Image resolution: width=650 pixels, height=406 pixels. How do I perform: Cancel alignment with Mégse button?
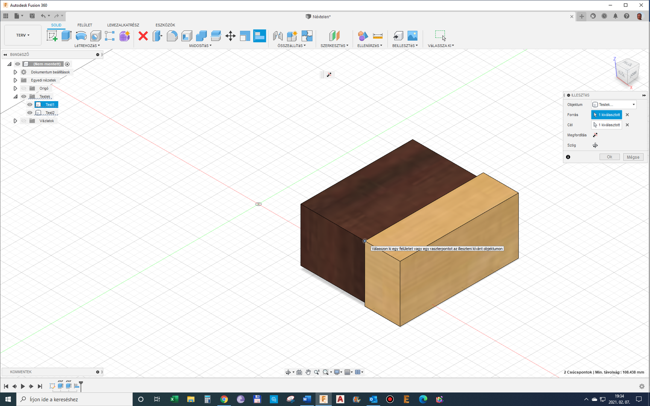point(633,157)
